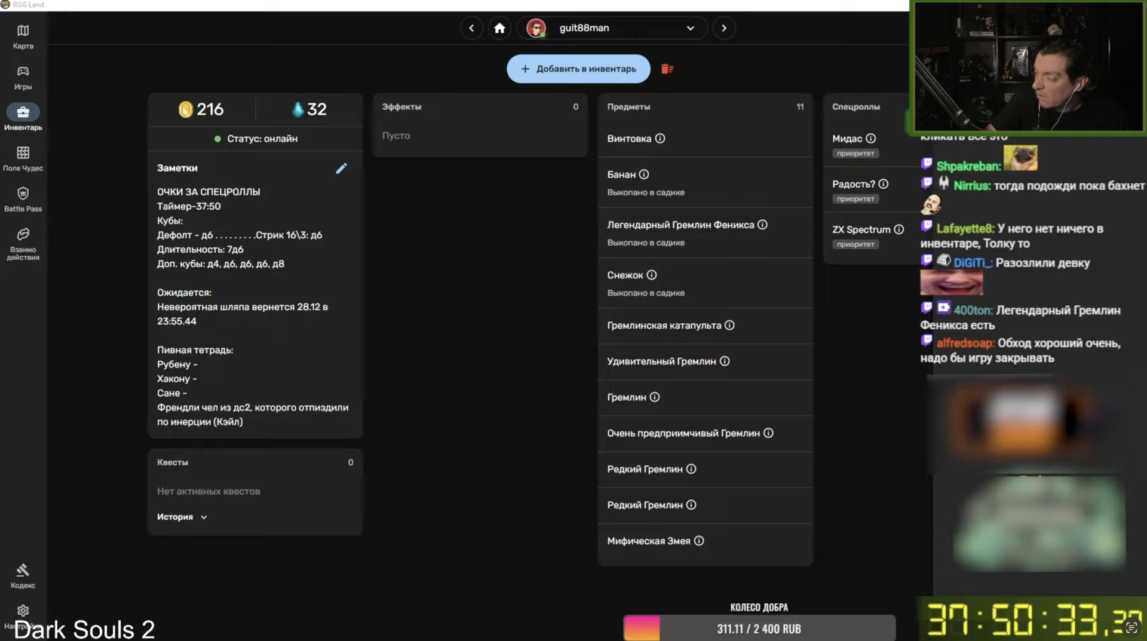Open the Поле Чудес section
Screen dimensions: 1147x641
coord(23,159)
